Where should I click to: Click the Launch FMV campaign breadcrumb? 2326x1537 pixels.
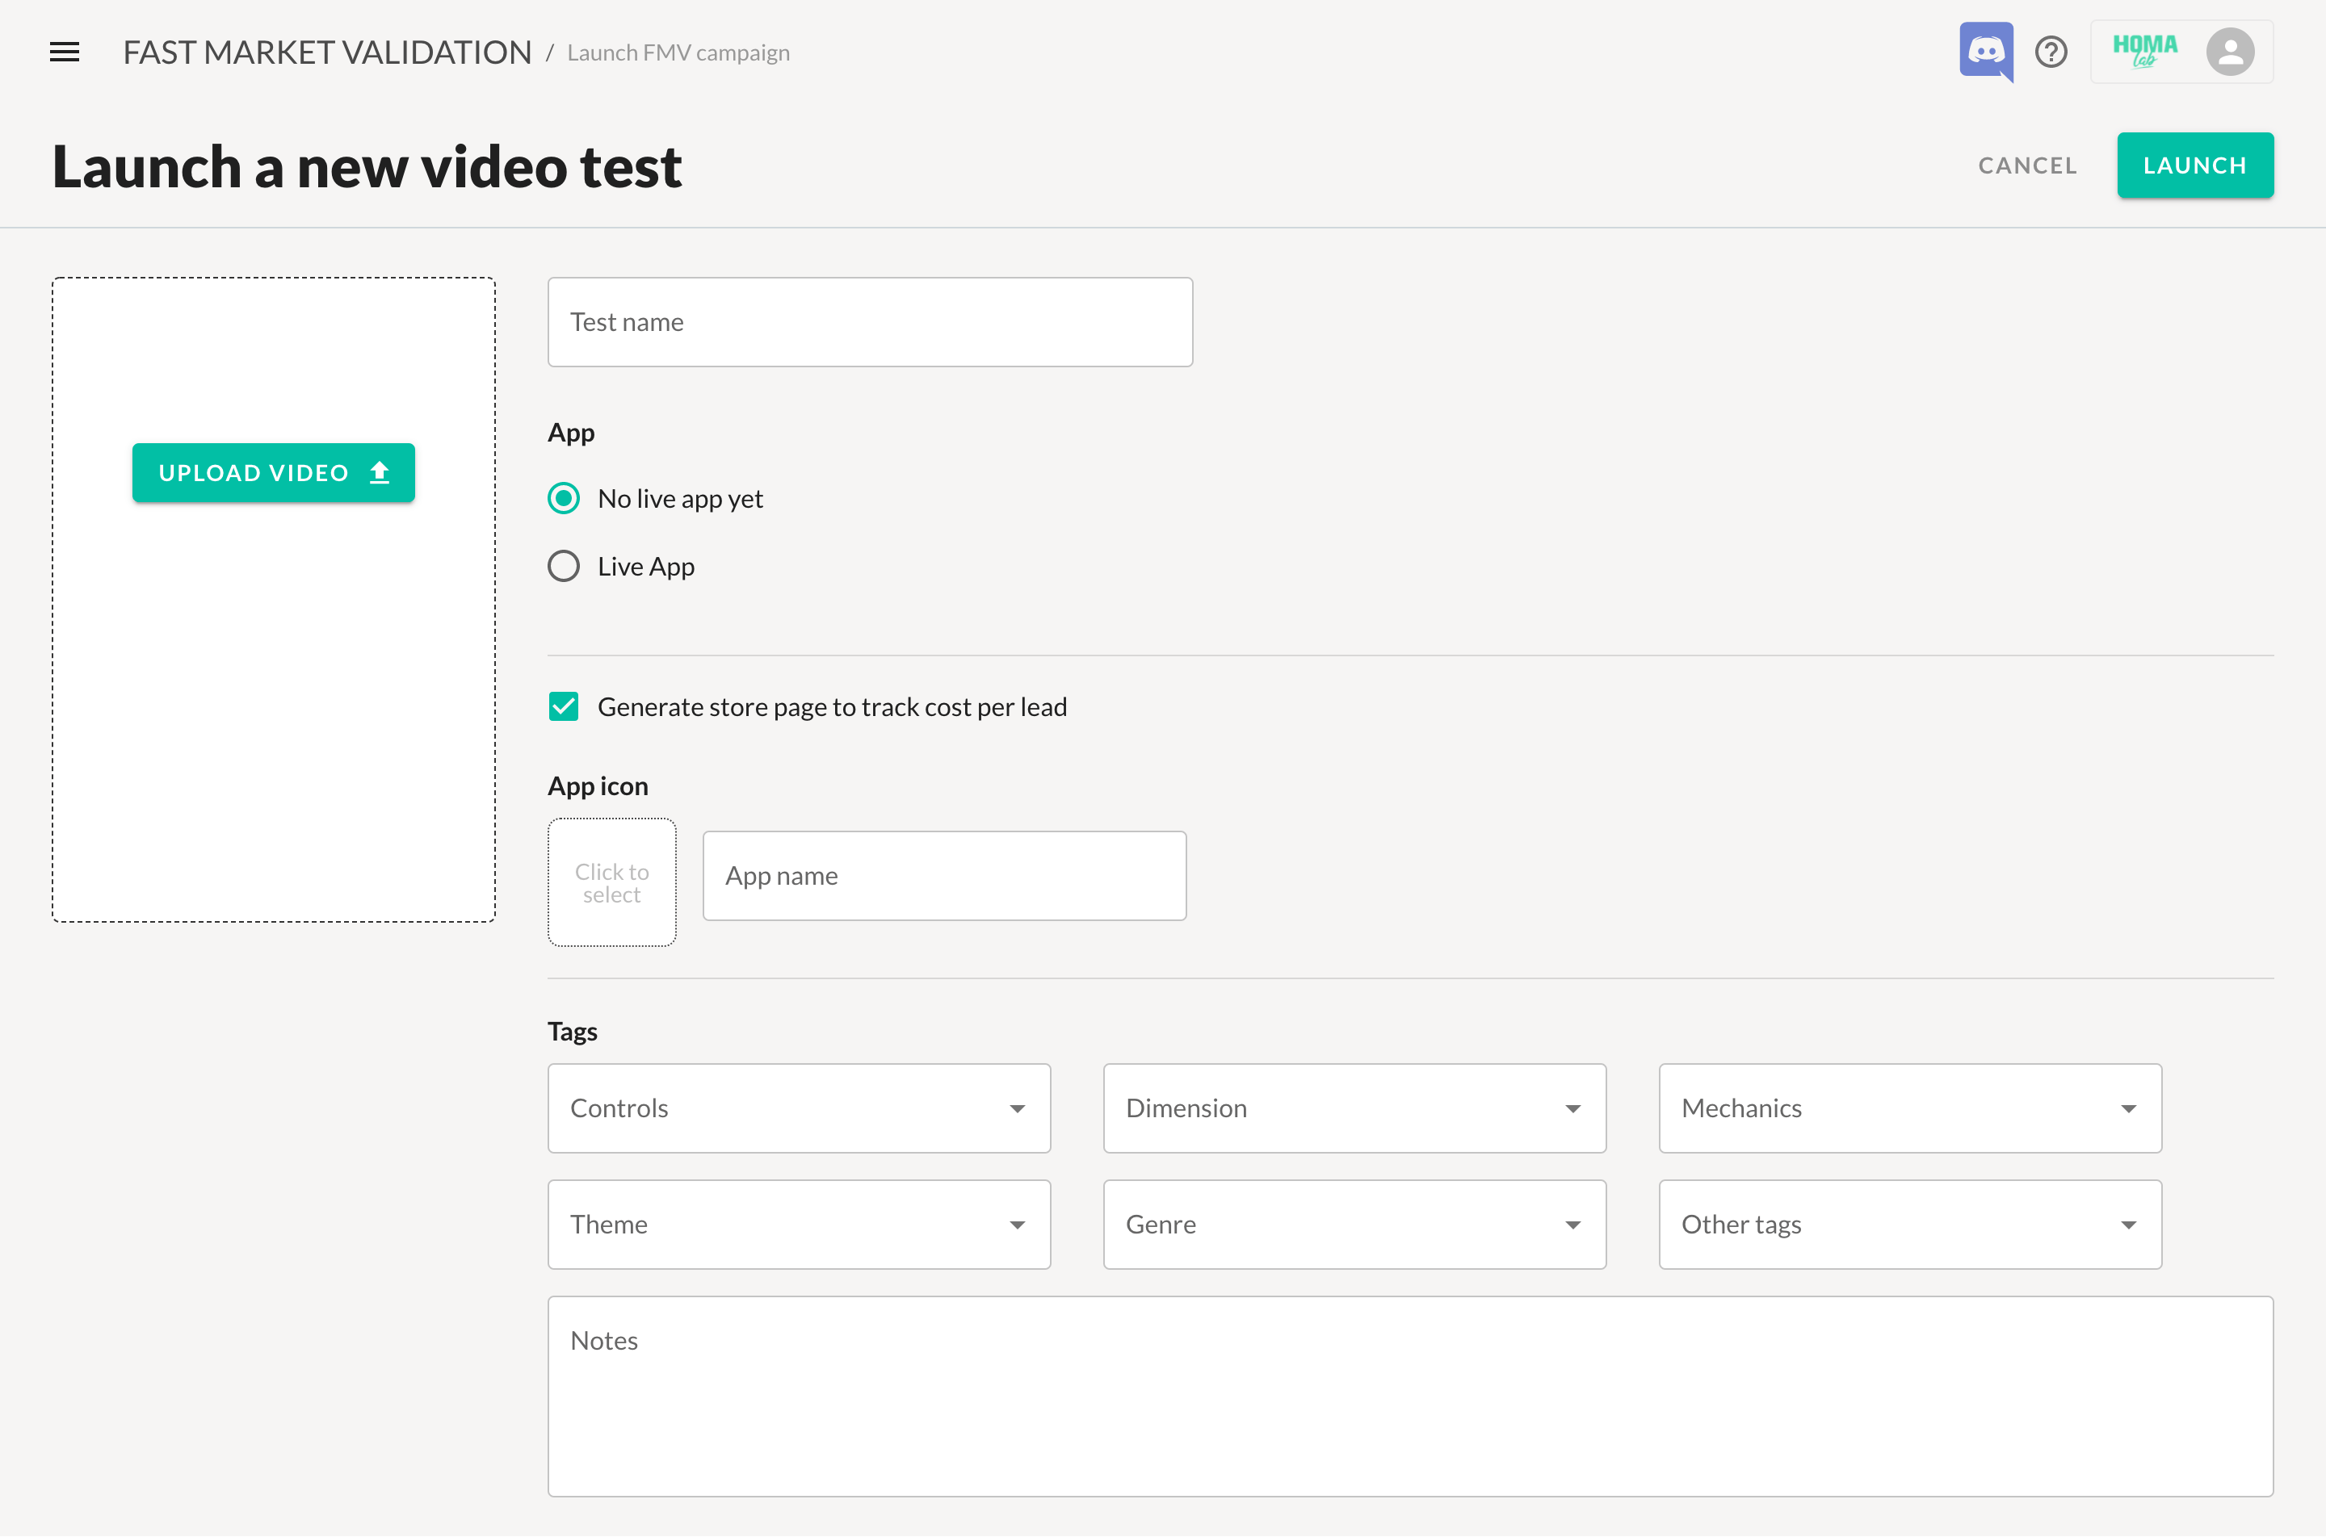(x=678, y=53)
